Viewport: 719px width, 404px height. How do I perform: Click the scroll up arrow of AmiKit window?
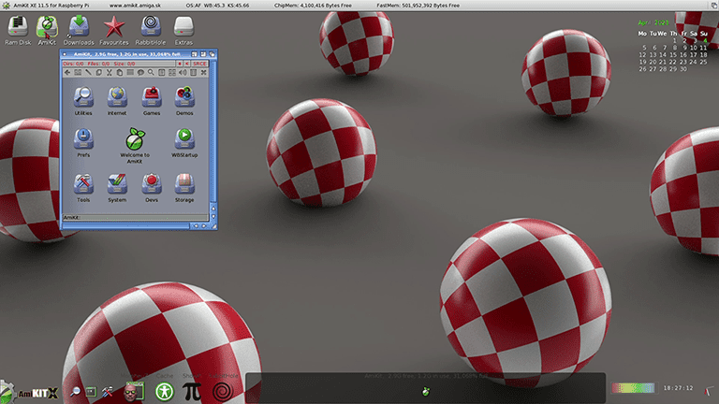tap(213, 209)
